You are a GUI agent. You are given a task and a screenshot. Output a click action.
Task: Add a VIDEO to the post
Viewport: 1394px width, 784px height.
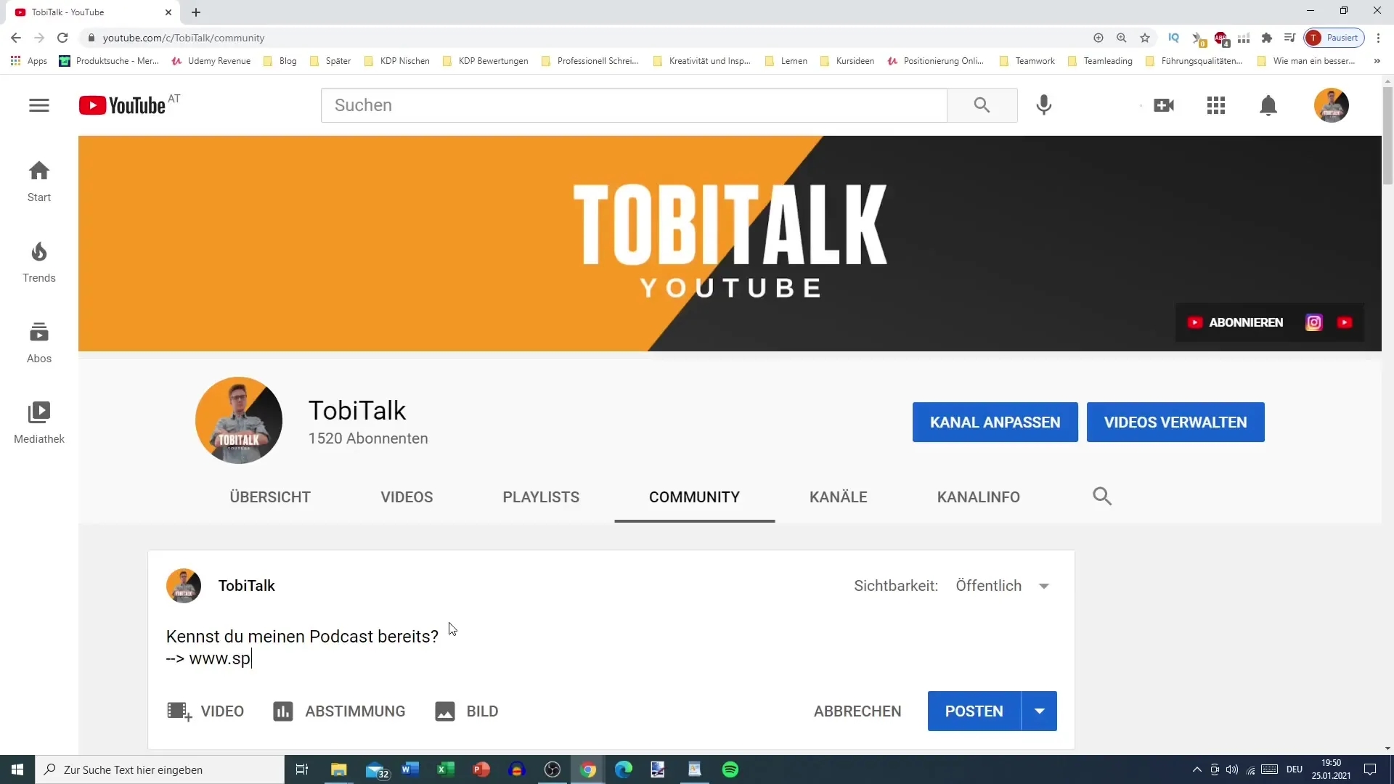coord(205,711)
